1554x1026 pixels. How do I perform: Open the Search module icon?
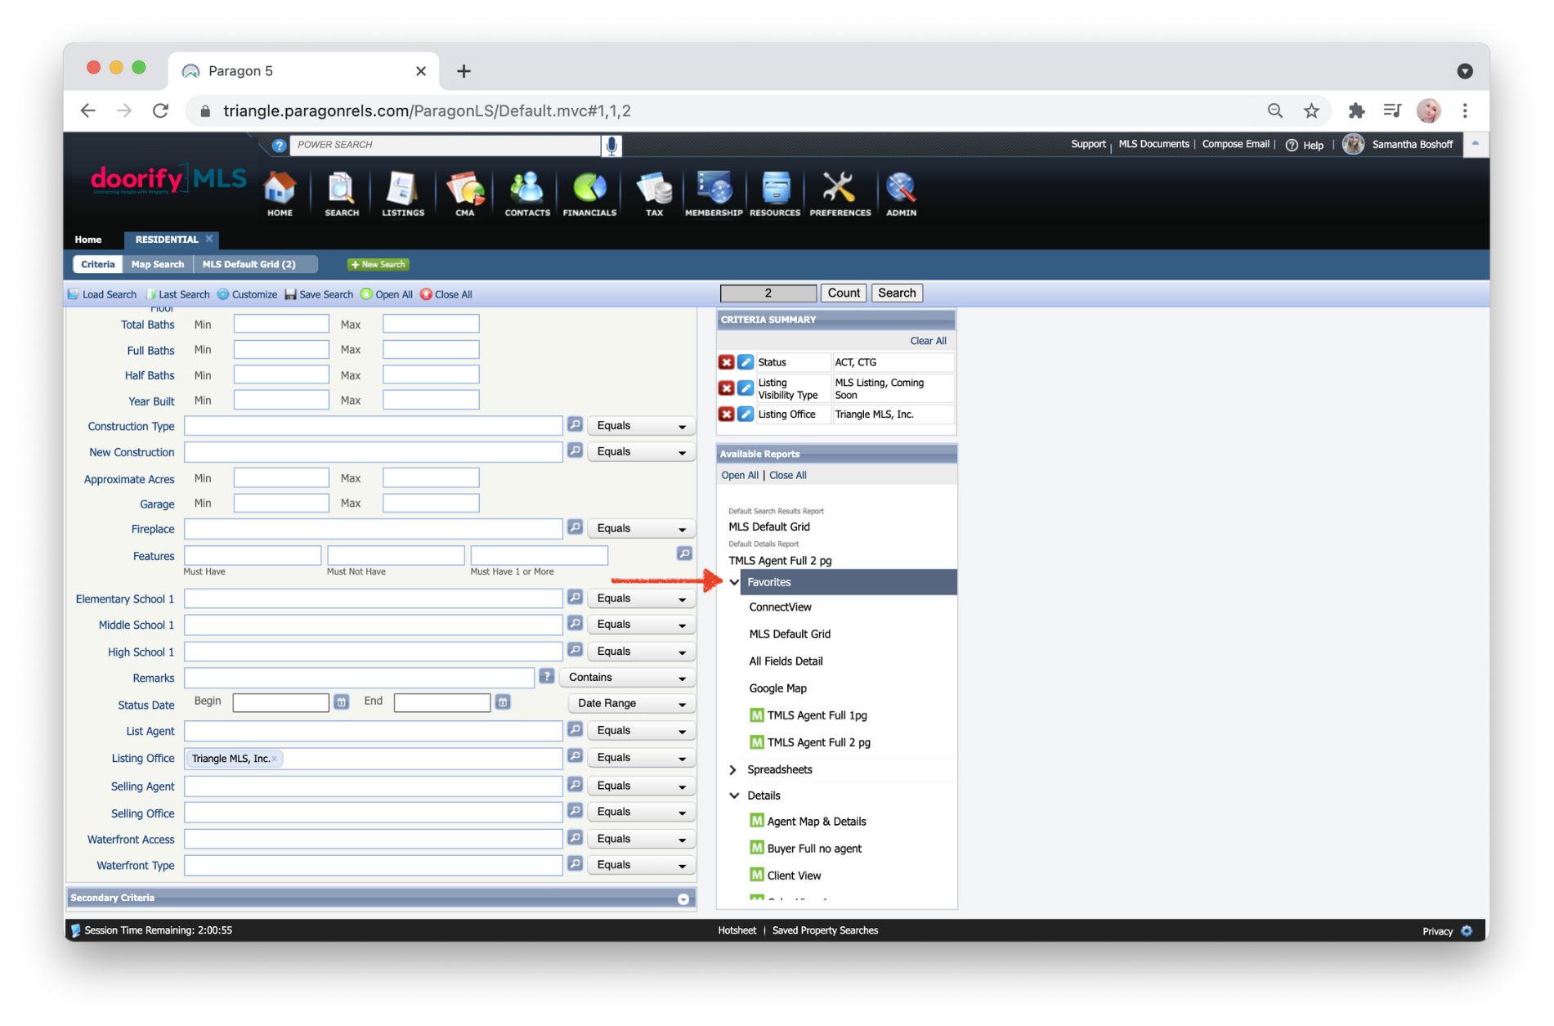pyautogui.click(x=341, y=194)
